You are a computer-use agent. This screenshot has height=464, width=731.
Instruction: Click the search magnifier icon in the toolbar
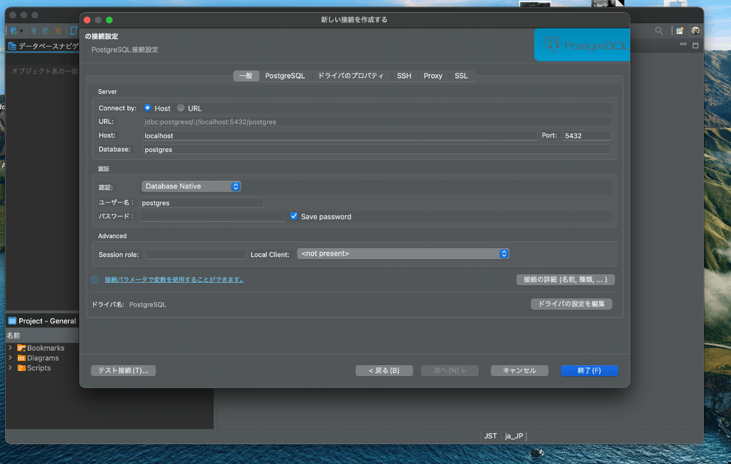[x=659, y=31]
